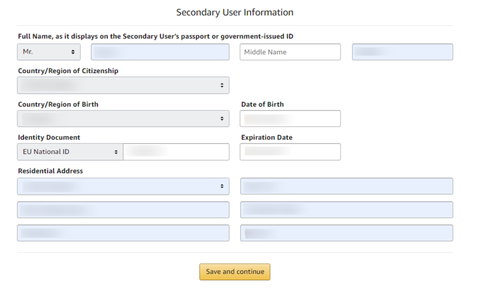
Task: Click the arrow icon of citizenship dropdown
Action: [x=222, y=85]
